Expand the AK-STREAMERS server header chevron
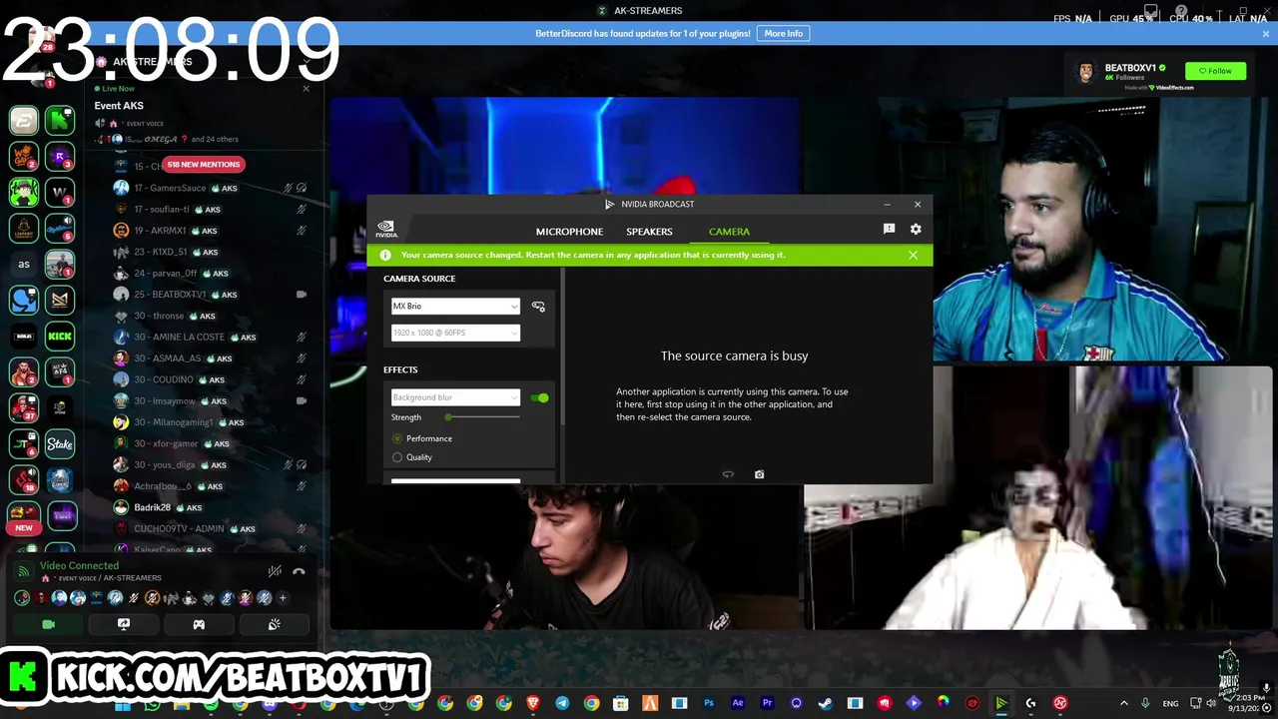Viewport: 1278px width, 719px height. [306, 62]
